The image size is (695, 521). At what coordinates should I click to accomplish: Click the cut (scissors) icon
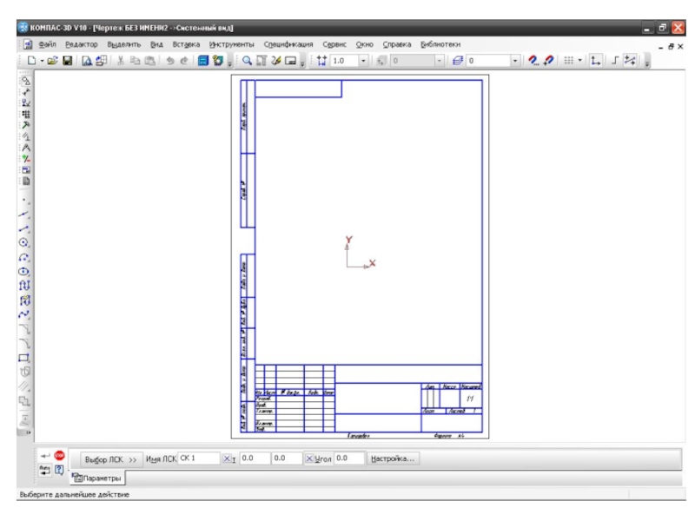click(x=120, y=61)
